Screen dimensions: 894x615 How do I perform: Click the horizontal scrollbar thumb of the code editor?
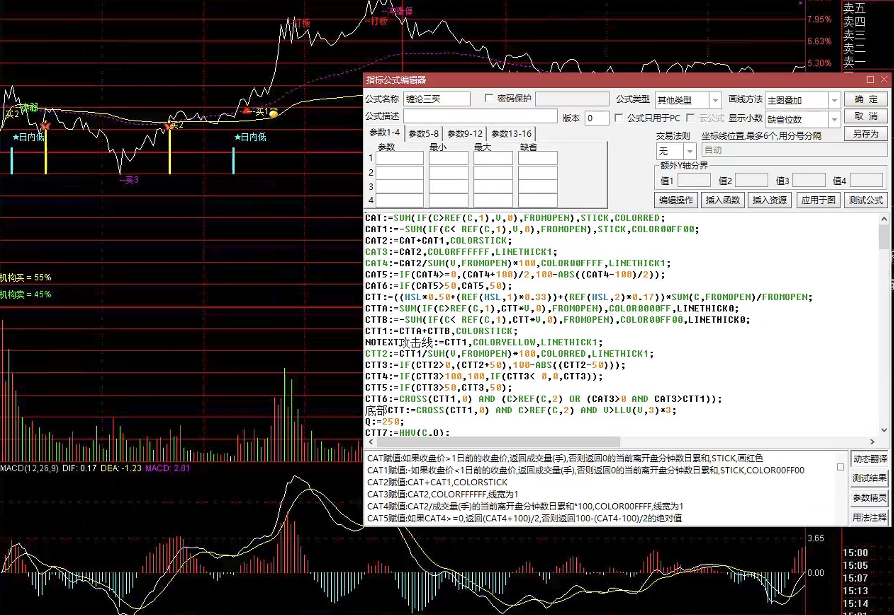[x=498, y=442]
